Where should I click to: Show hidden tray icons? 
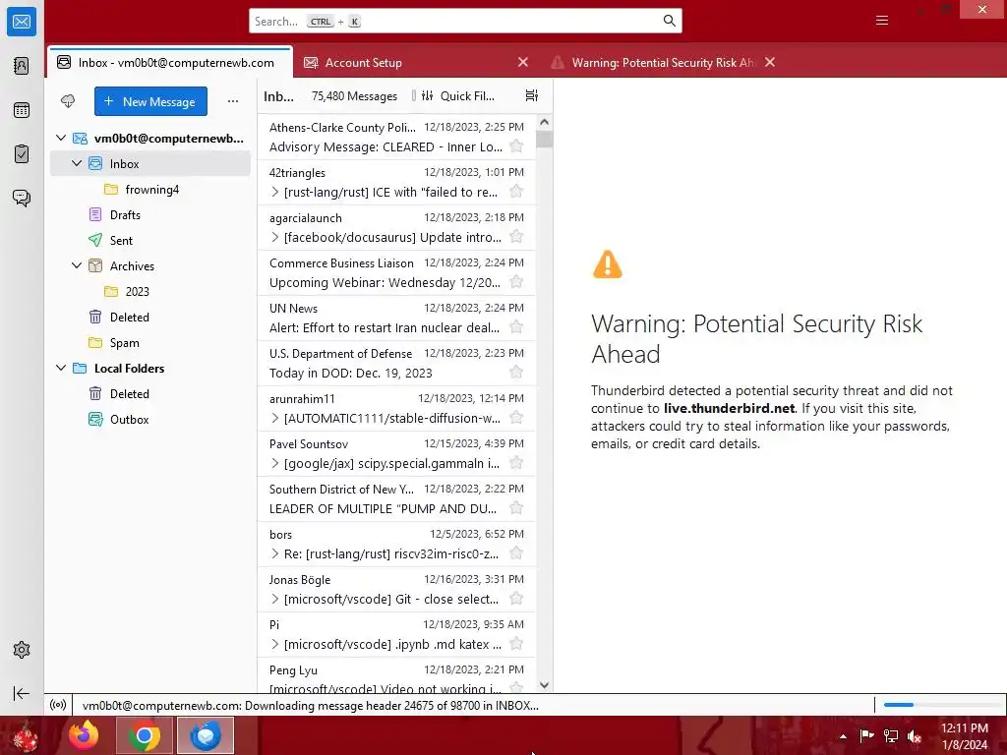[x=843, y=736]
